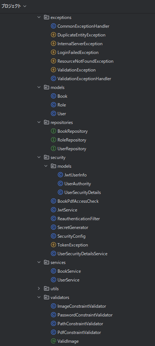Select the BookService class
Screen dimensions: 155x346
69,271
